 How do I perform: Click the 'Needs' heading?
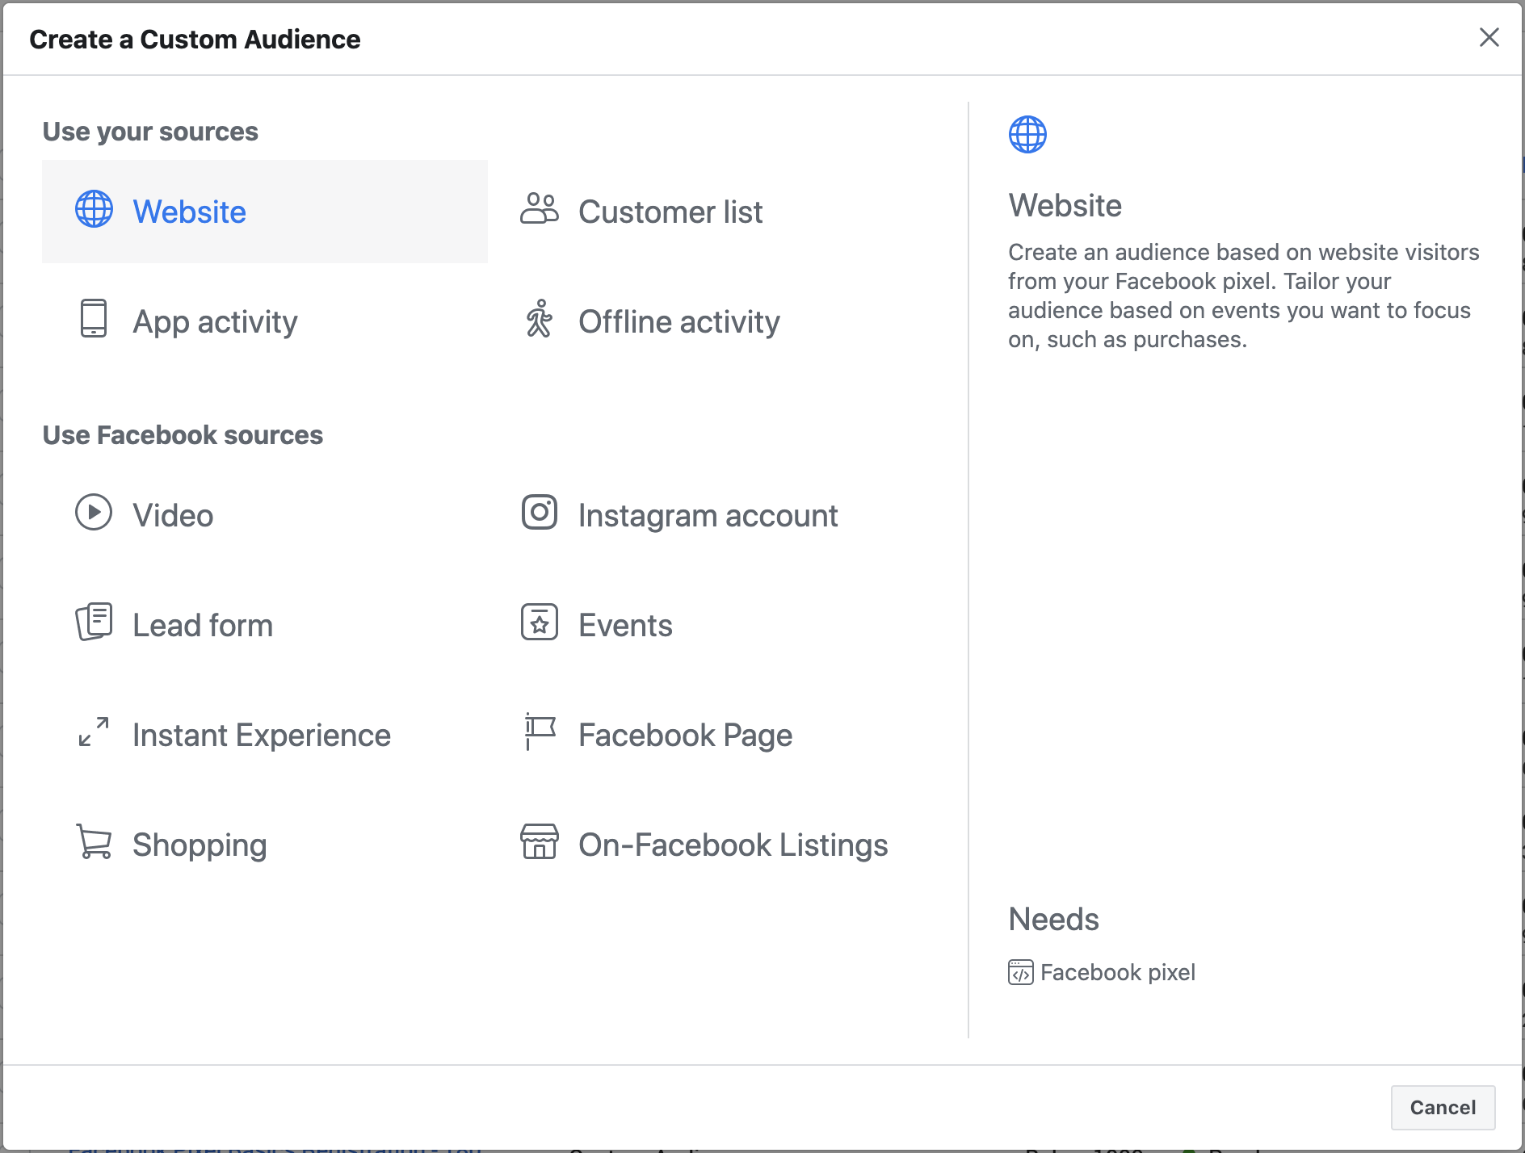tap(1053, 919)
